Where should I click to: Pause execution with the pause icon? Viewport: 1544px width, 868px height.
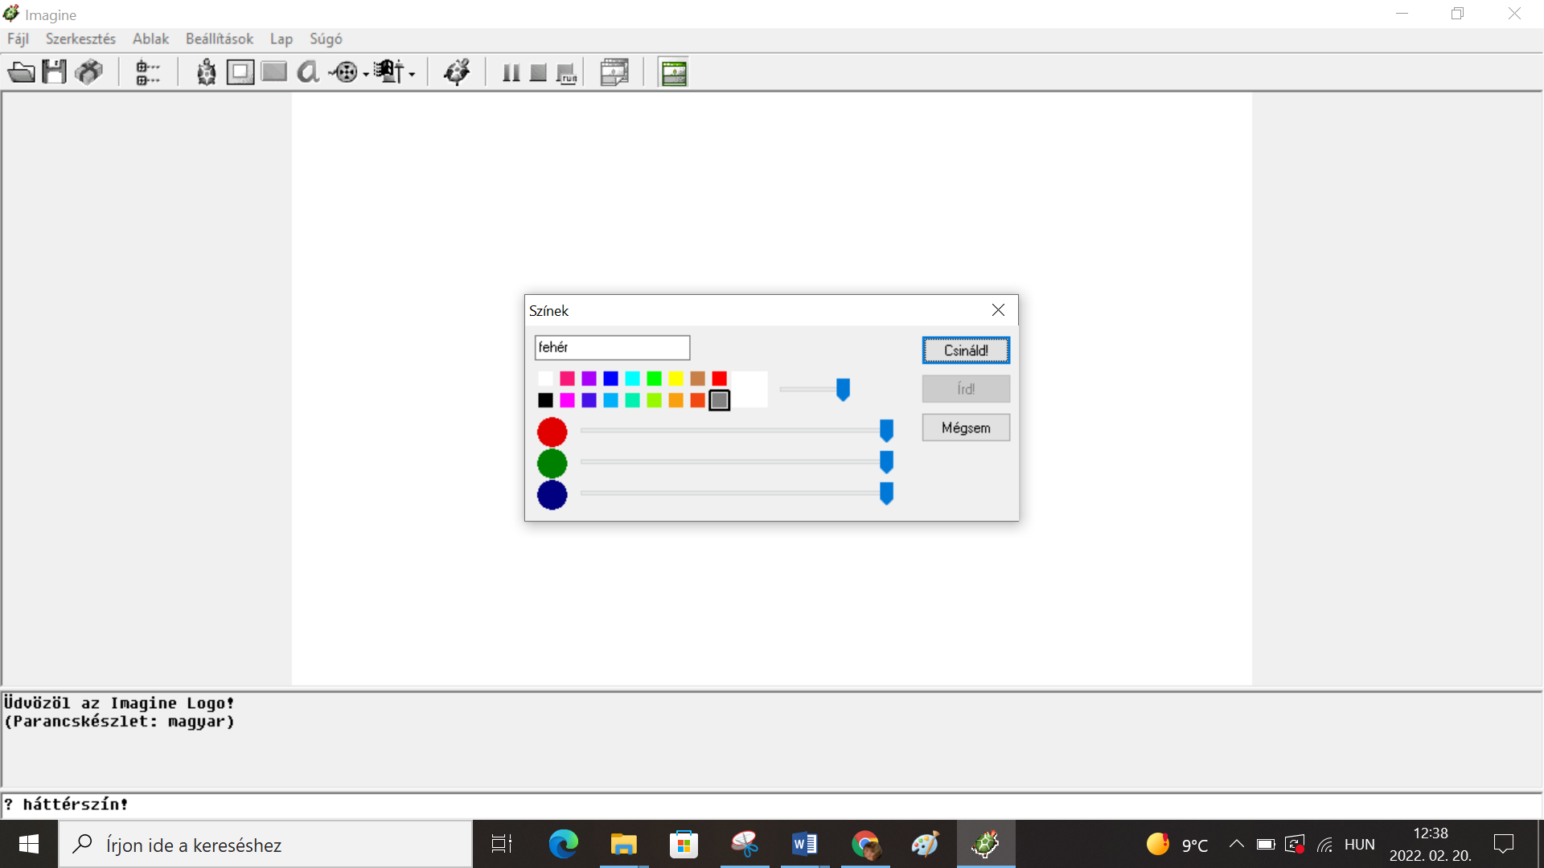511,73
